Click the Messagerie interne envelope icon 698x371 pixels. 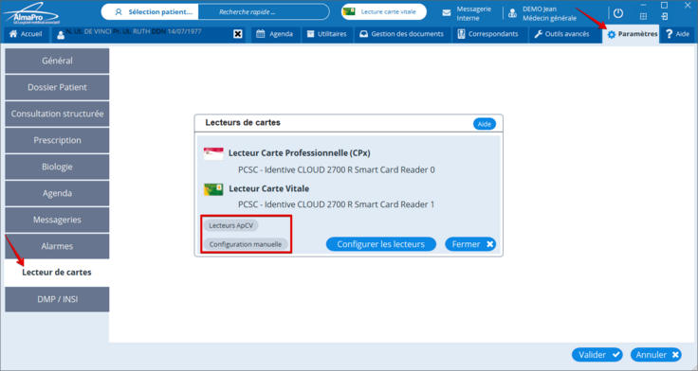tap(446, 13)
